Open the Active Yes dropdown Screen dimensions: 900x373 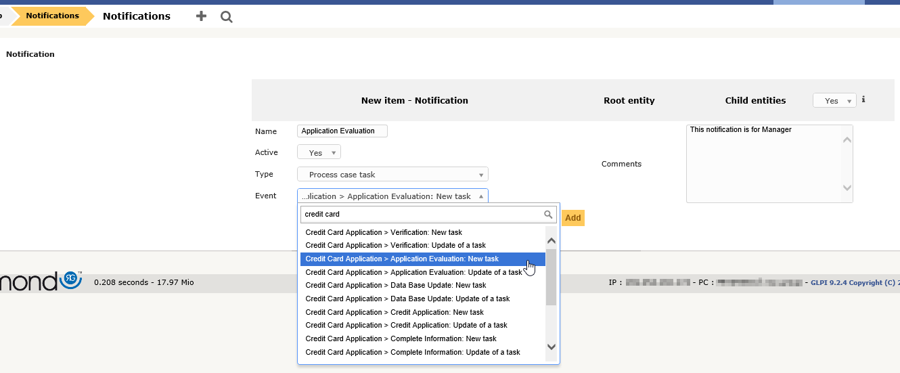coord(319,153)
